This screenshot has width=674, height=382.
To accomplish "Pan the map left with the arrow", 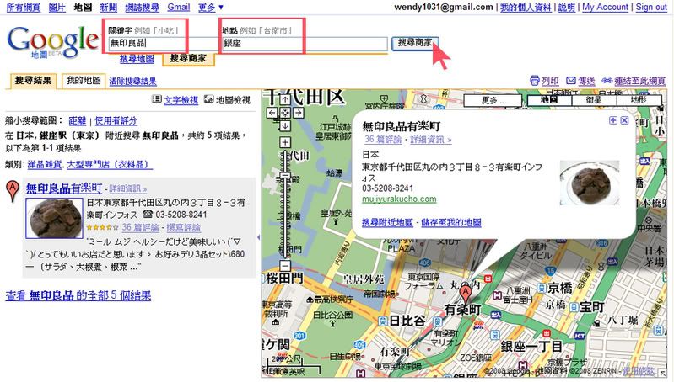I will (x=272, y=112).
